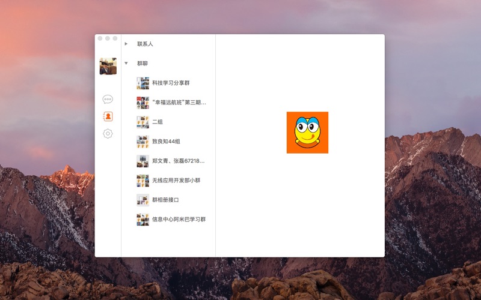Click avatar of 幸福远航班 group
Screen dimensions: 481x300
click(142, 103)
